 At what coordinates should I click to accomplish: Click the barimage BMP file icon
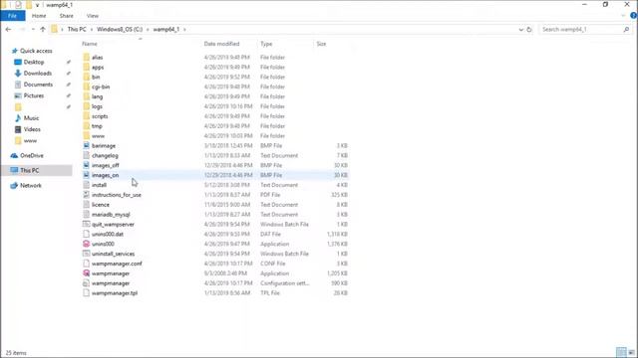point(87,145)
